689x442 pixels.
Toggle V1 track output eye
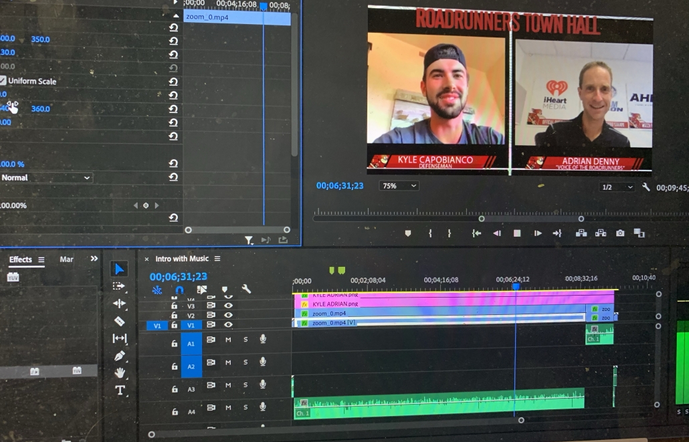pos(228,325)
